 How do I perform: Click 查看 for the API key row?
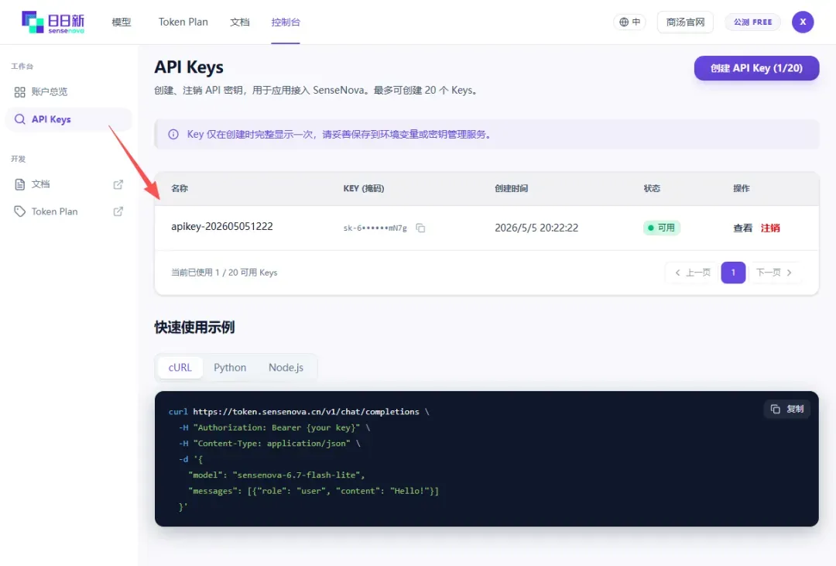tap(742, 228)
